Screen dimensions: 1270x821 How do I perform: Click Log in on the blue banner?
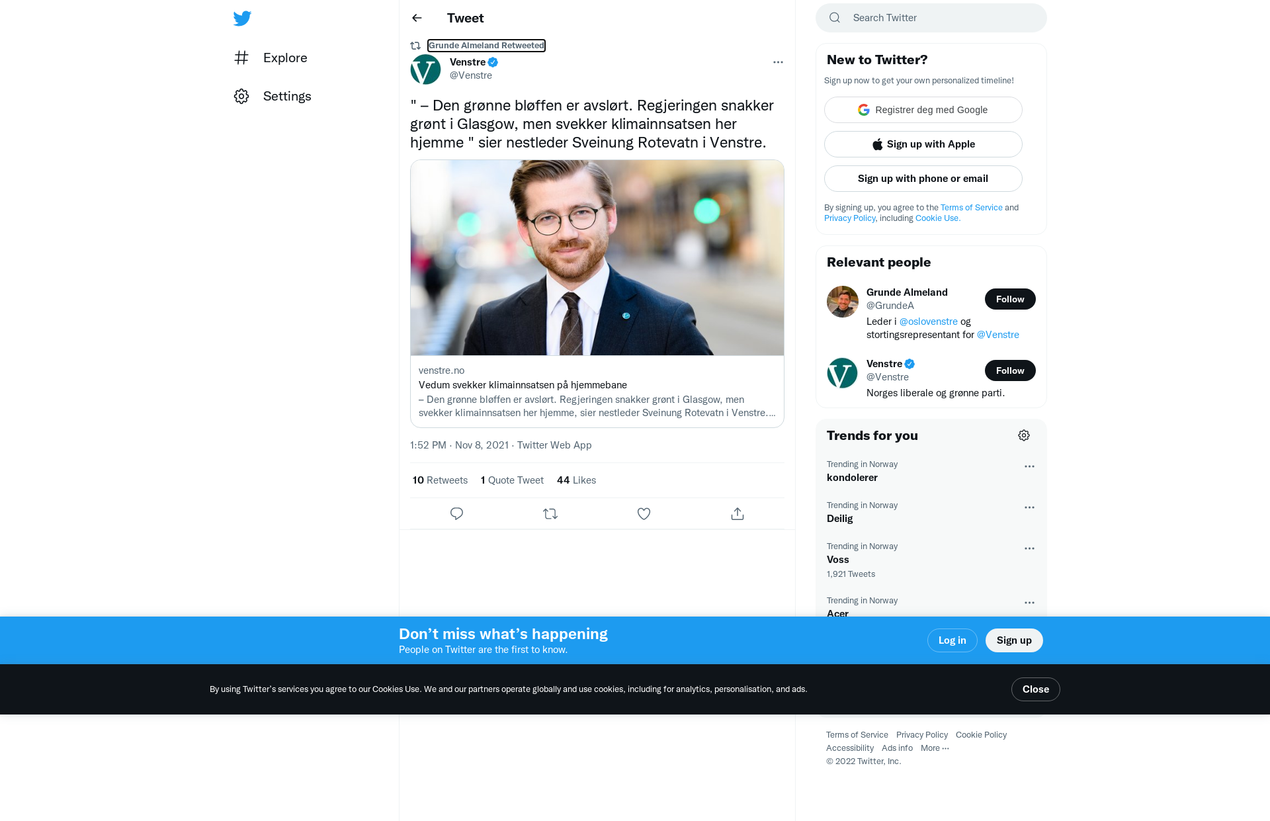(x=952, y=640)
